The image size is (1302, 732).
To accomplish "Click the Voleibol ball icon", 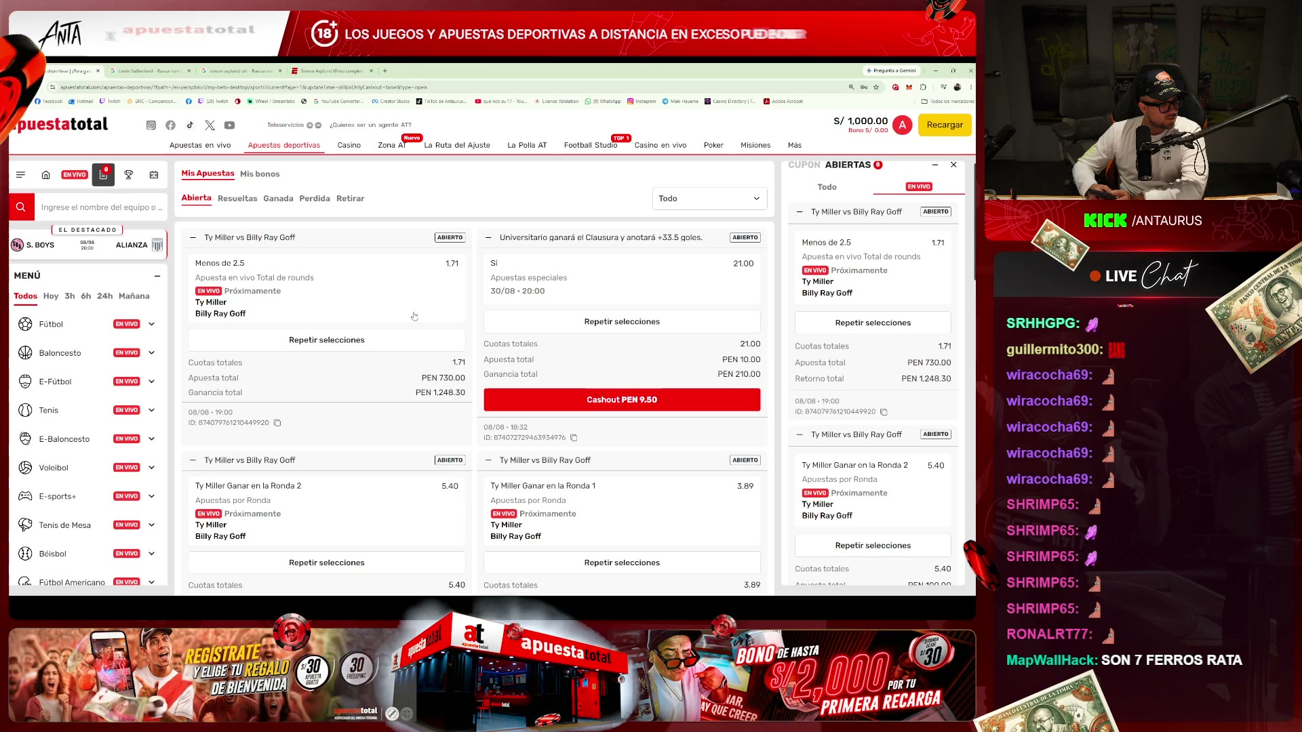I will 25,468.
